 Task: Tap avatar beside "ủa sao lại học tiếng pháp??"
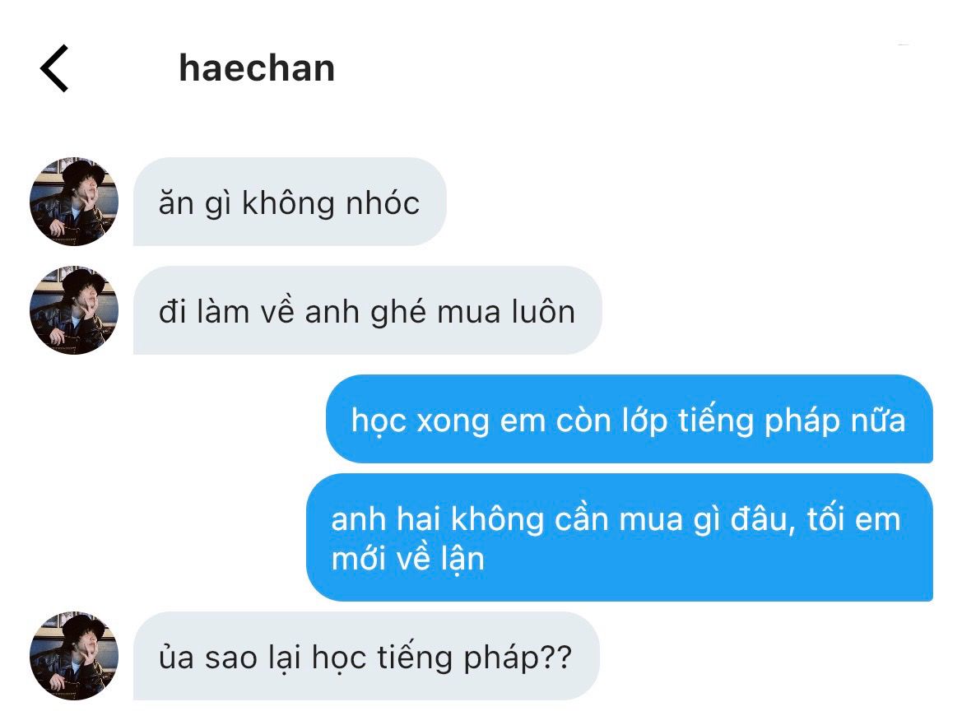(x=74, y=655)
